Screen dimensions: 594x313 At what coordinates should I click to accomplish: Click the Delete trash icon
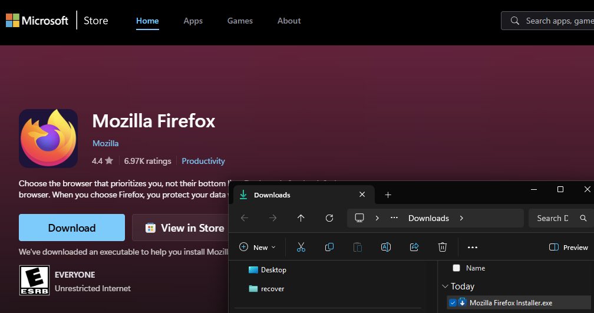point(442,247)
